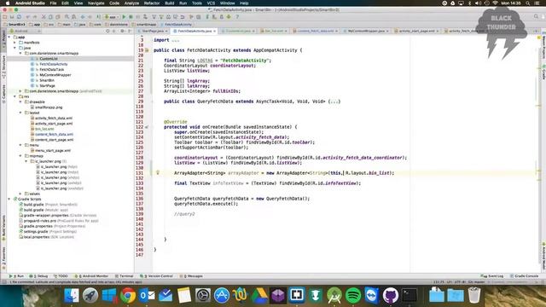Screen dimensions: 546x307
Task: Open Spotify from the dock
Action: 353,296
